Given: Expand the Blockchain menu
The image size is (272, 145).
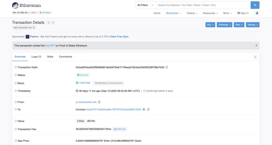Looking at the screenshot, I should [174, 13].
